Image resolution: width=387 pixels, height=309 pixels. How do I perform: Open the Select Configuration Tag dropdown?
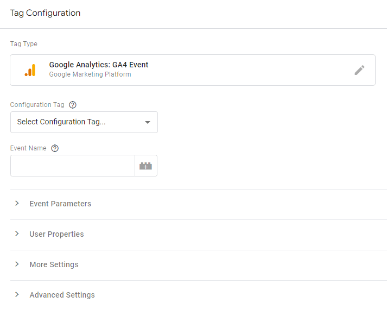click(x=84, y=122)
